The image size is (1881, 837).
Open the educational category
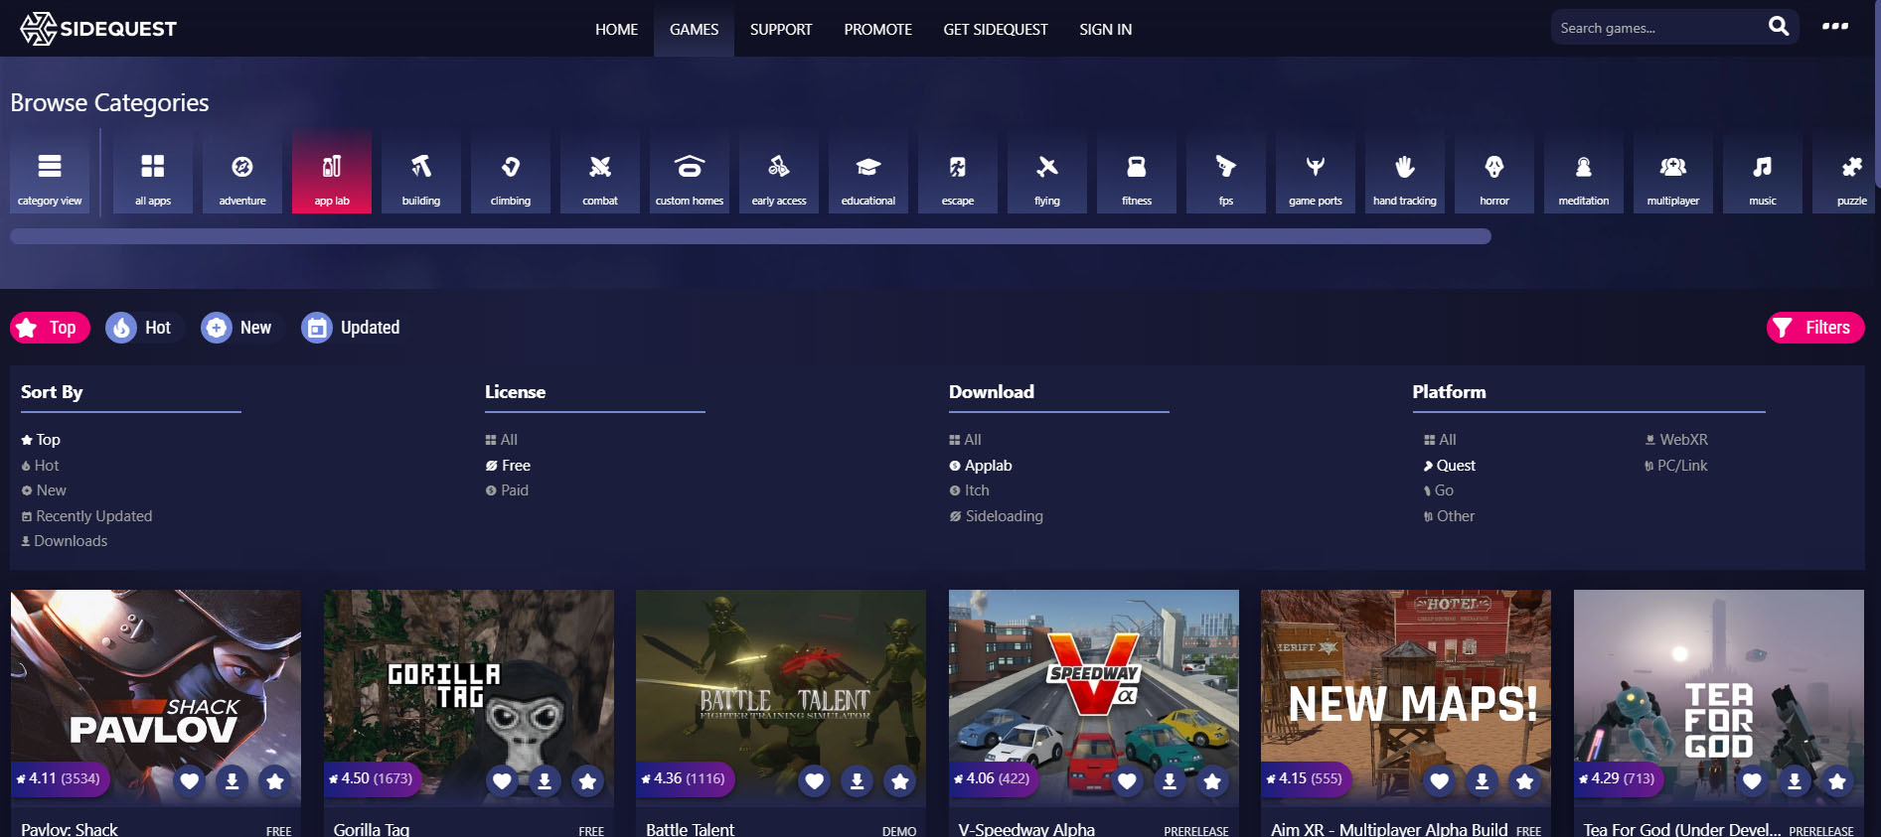pyautogui.click(x=868, y=172)
